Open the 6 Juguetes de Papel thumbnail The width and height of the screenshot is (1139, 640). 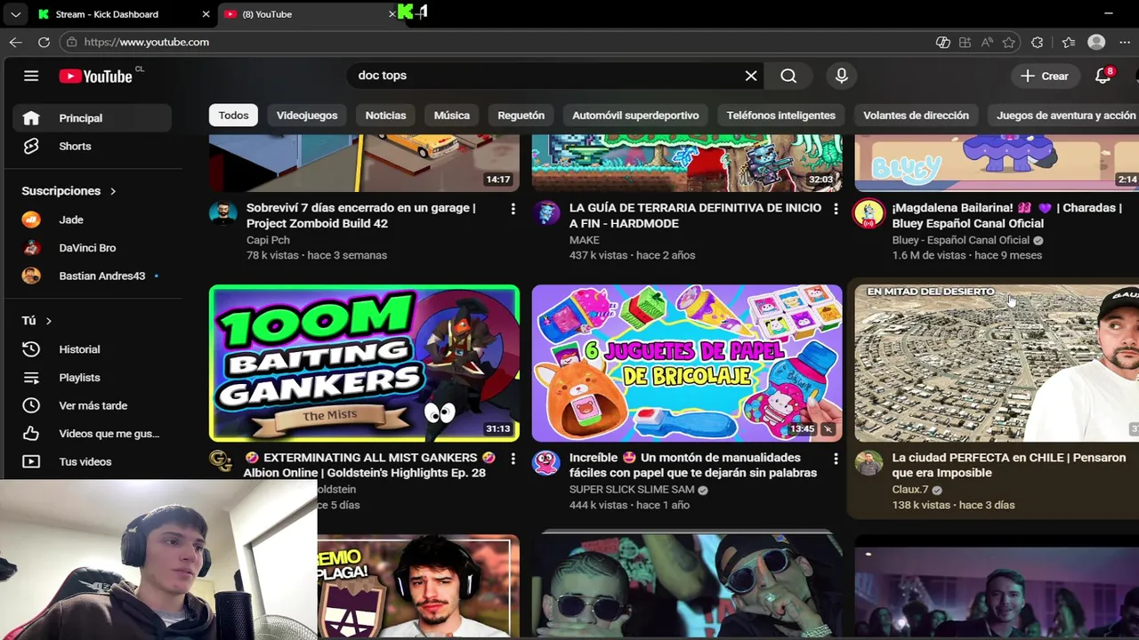point(687,363)
